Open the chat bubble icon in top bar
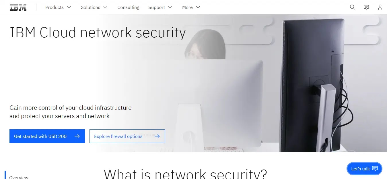Screen dimensions: 387x179 click(x=366, y=7)
